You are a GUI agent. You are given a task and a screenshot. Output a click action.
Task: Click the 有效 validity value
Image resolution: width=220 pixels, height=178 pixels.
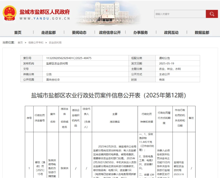(x=162, y=80)
